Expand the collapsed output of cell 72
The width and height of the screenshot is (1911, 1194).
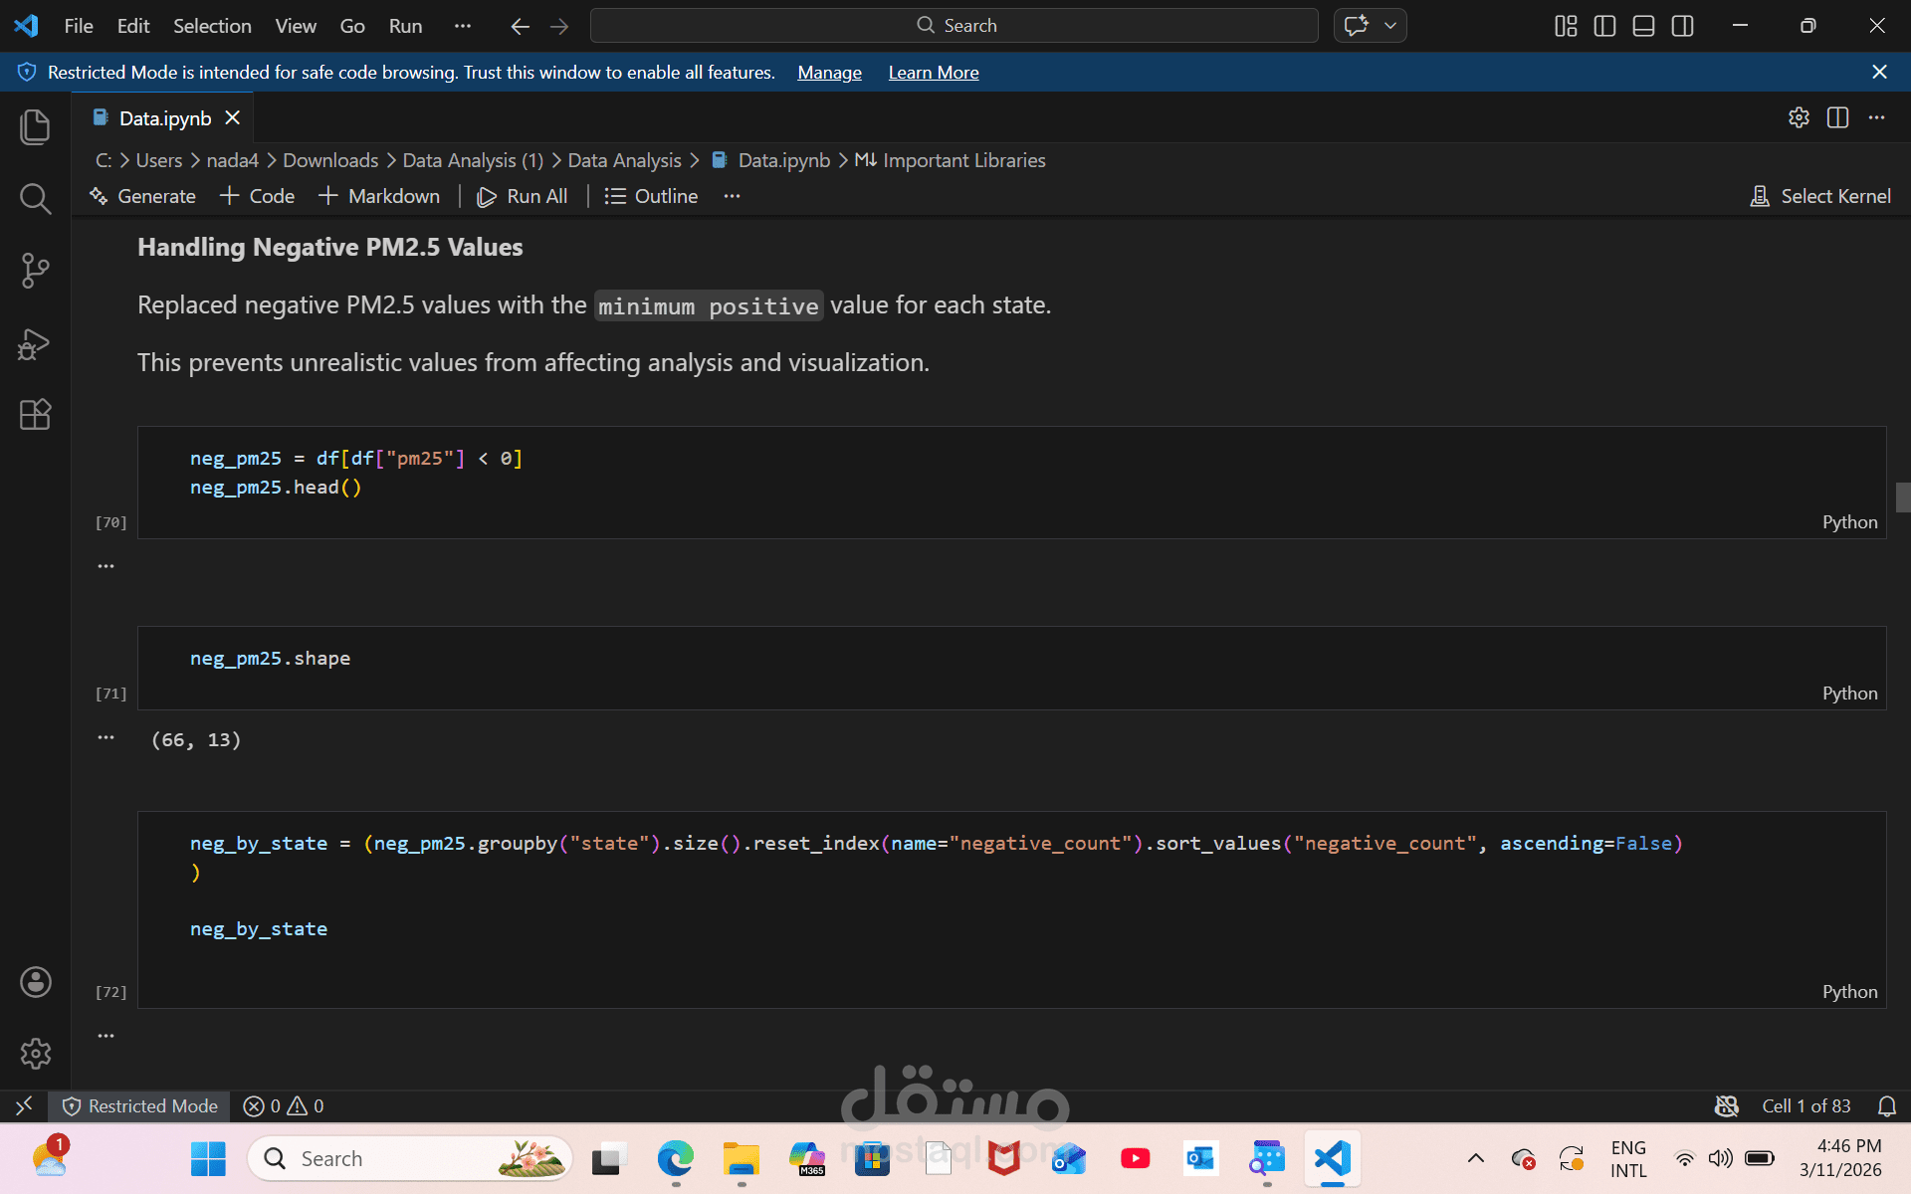(106, 1036)
